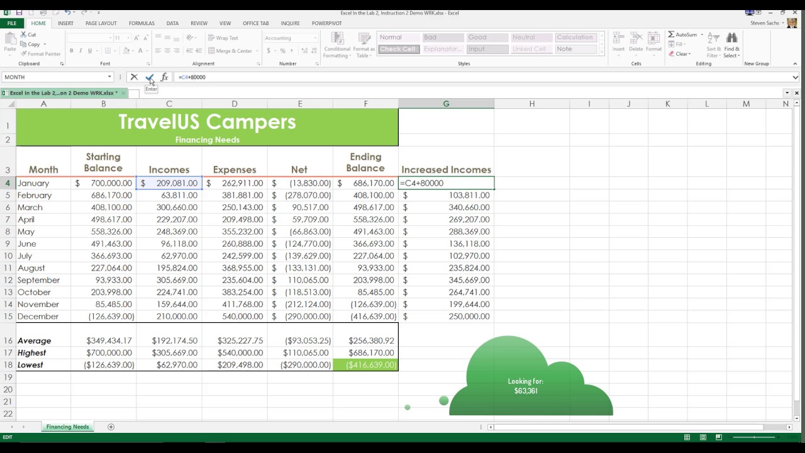Select Normal view in status bar
The height and width of the screenshot is (453, 805).
687,437
